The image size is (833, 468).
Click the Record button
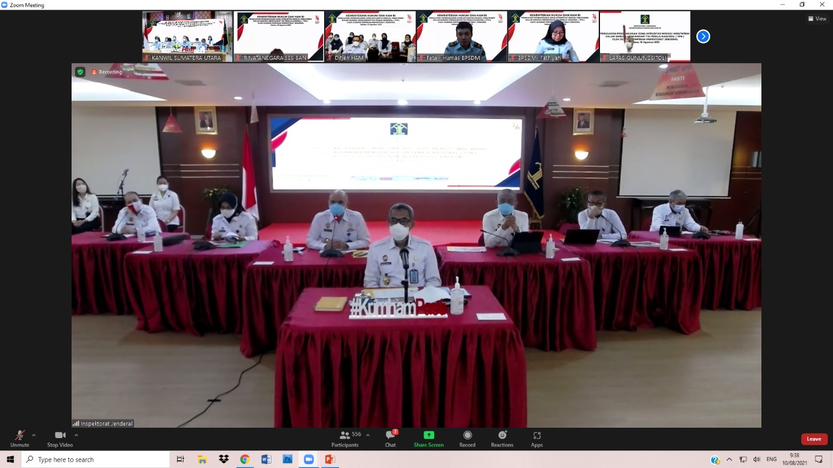pyautogui.click(x=467, y=439)
